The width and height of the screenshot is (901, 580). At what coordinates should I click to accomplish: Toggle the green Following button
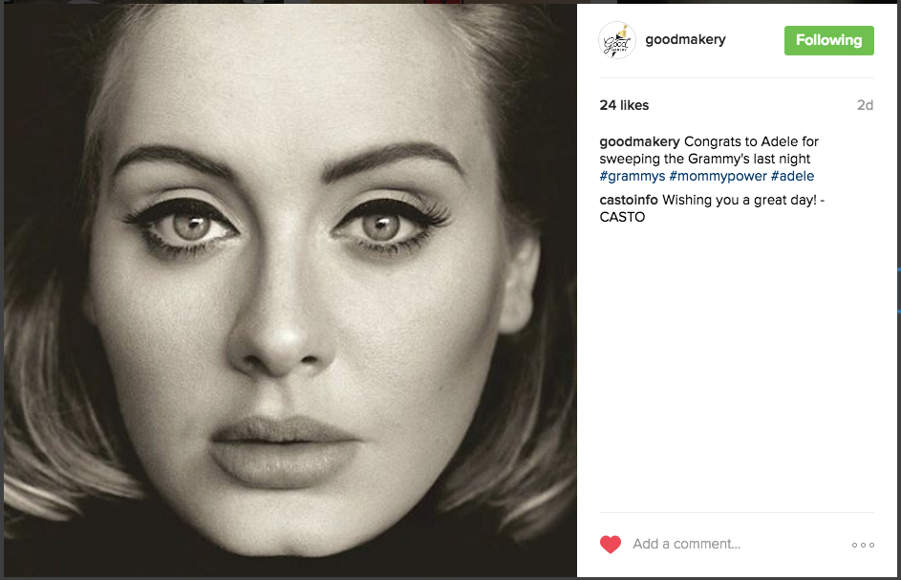pos(828,40)
